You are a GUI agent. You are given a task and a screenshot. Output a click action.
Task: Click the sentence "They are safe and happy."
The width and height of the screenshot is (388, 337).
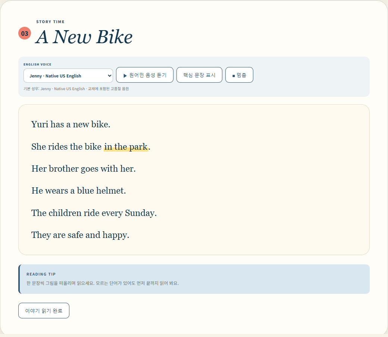[80, 235]
